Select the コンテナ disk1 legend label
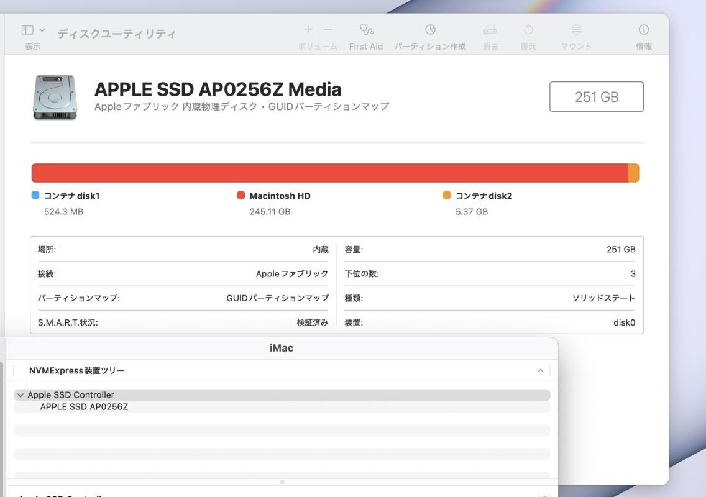The image size is (706, 497). (x=71, y=196)
